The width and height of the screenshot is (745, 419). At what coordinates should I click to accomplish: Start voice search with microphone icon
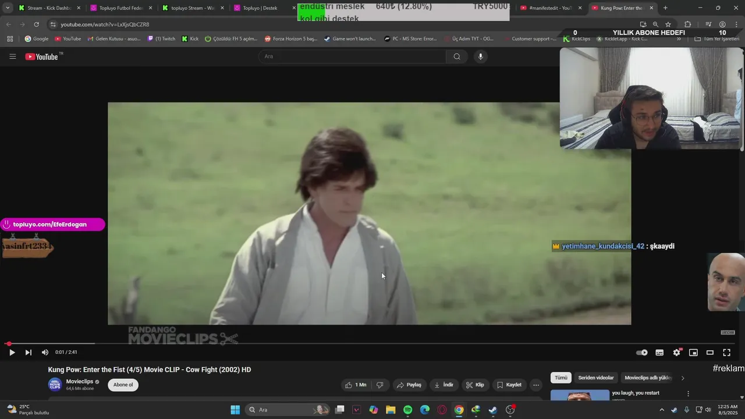(x=480, y=56)
